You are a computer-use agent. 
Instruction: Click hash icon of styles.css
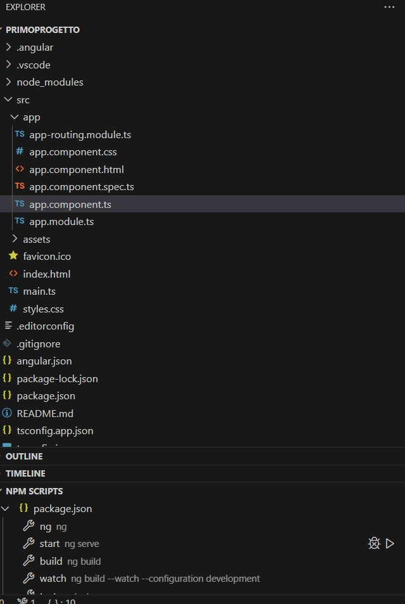(13, 309)
